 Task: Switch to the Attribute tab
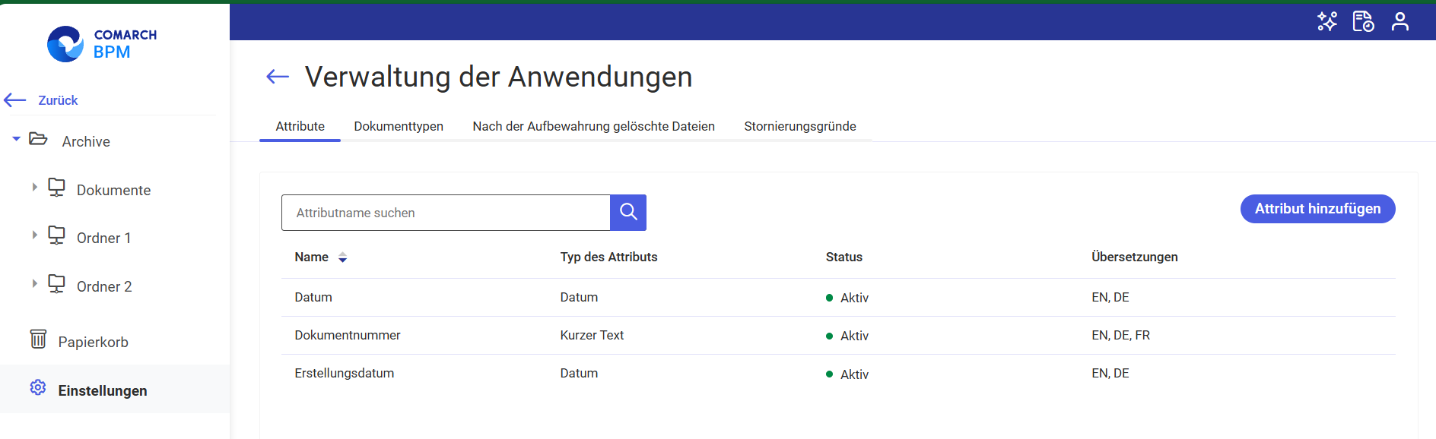click(x=300, y=126)
